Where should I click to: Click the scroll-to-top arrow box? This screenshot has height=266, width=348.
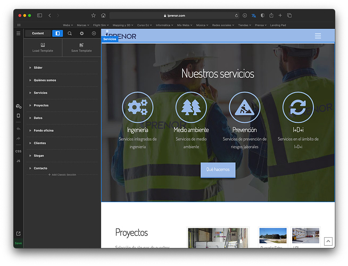(328, 241)
